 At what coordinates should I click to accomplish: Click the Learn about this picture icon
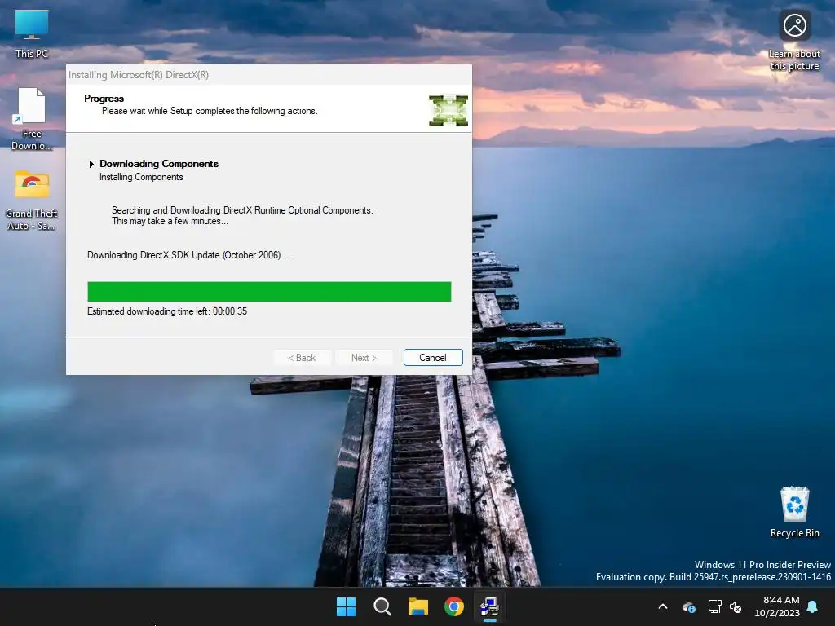click(x=794, y=41)
